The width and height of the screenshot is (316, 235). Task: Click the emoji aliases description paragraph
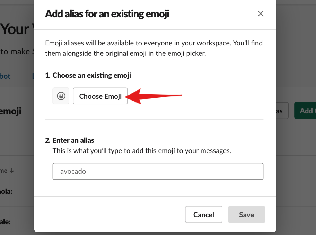tap(154, 48)
